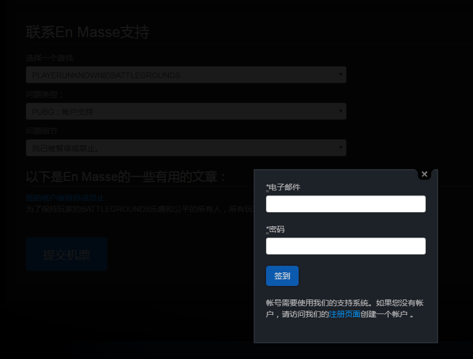473x359 pixels.
Task: Select the 选择一个游戏 label
Action: coord(49,58)
